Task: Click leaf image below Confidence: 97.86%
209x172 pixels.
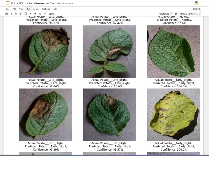Action: pos(46,115)
